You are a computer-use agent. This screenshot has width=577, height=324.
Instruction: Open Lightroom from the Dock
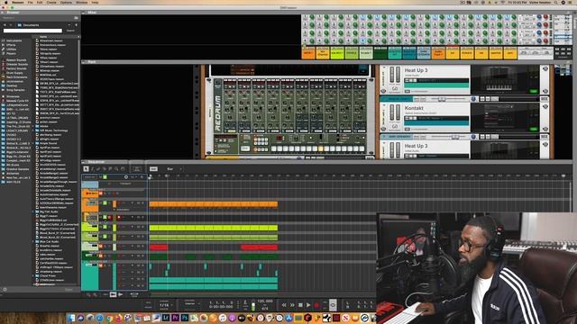(x=166, y=318)
